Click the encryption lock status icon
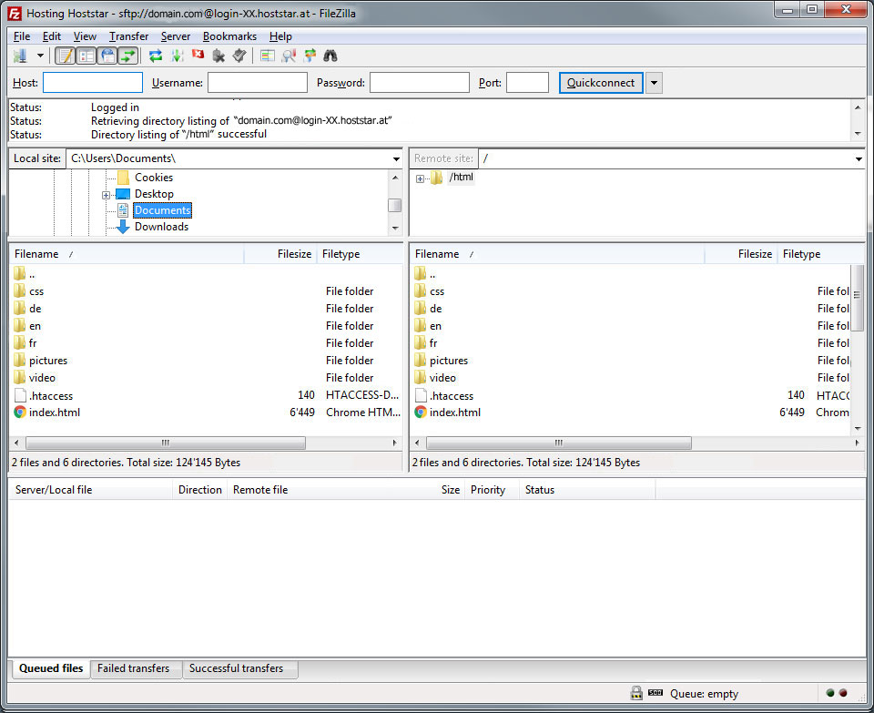The image size is (874, 713). coord(636,693)
